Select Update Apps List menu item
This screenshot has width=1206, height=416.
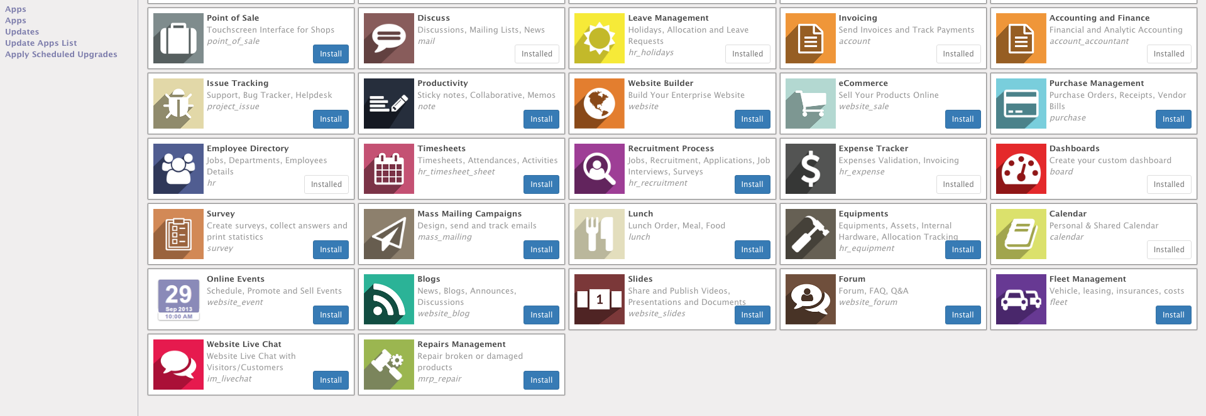[x=41, y=43]
